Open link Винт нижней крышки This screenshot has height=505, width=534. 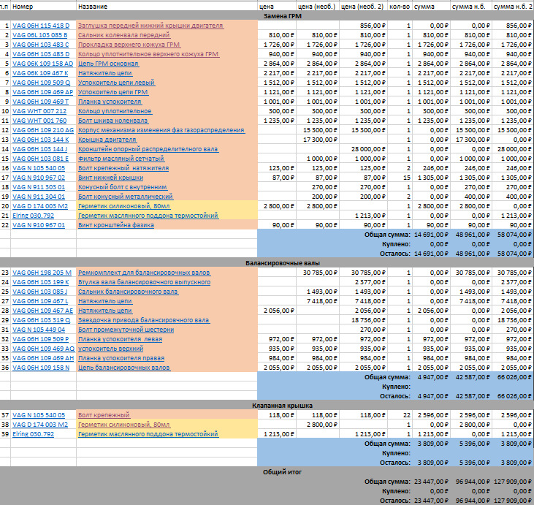pos(111,178)
